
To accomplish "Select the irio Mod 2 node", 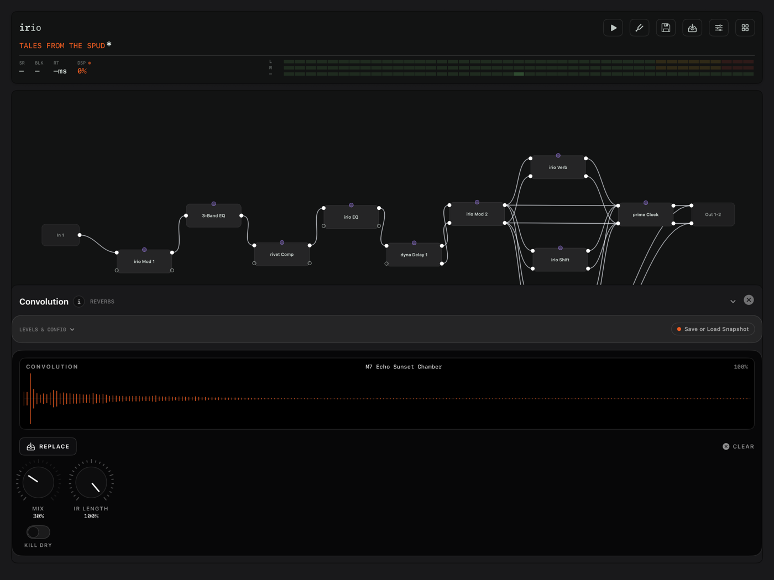I will 477,214.
